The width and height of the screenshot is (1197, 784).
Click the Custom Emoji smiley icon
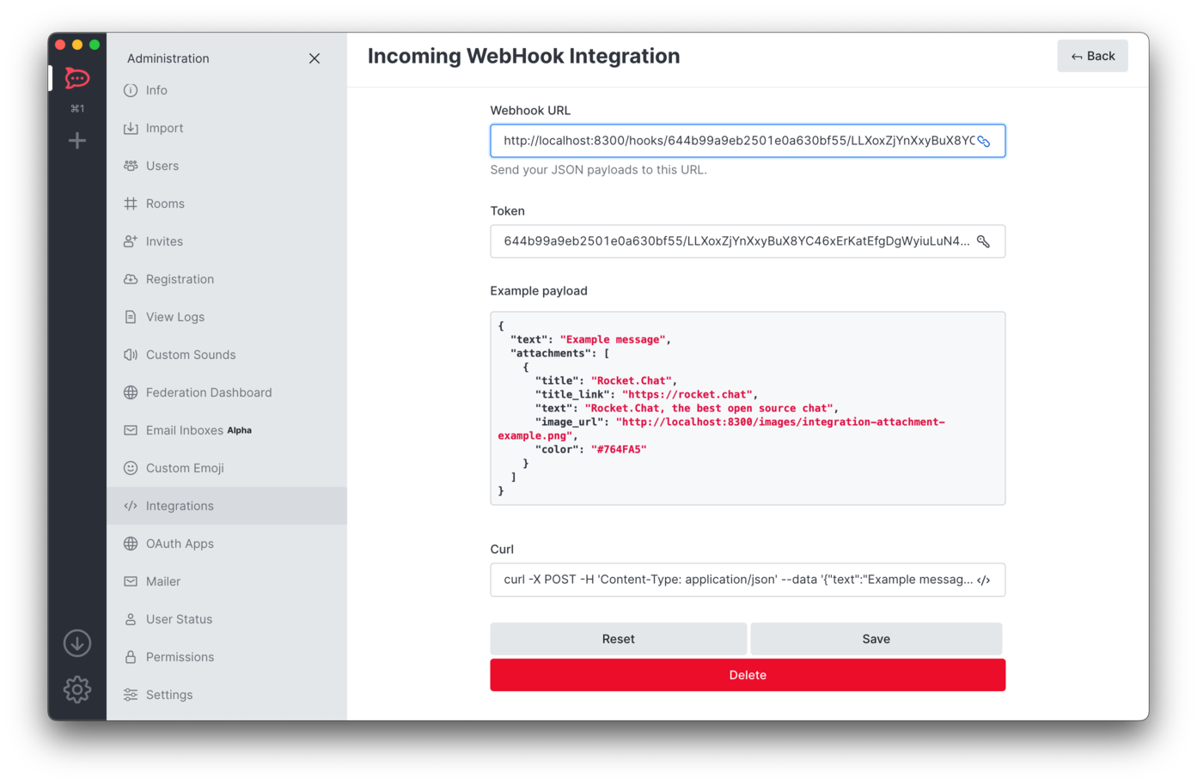pyautogui.click(x=131, y=468)
